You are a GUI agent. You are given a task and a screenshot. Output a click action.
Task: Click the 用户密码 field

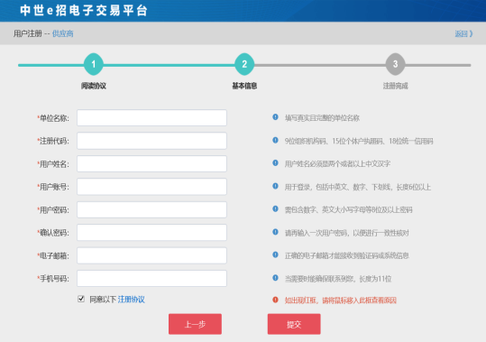pyautogui.click(x=151, y=209)
